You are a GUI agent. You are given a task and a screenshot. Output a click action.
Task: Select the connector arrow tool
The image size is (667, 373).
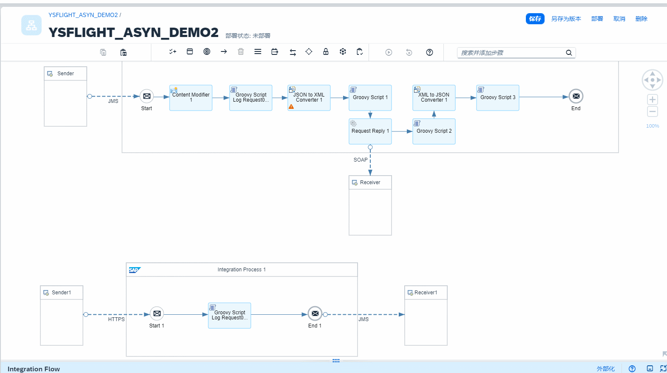click(224, 52)
